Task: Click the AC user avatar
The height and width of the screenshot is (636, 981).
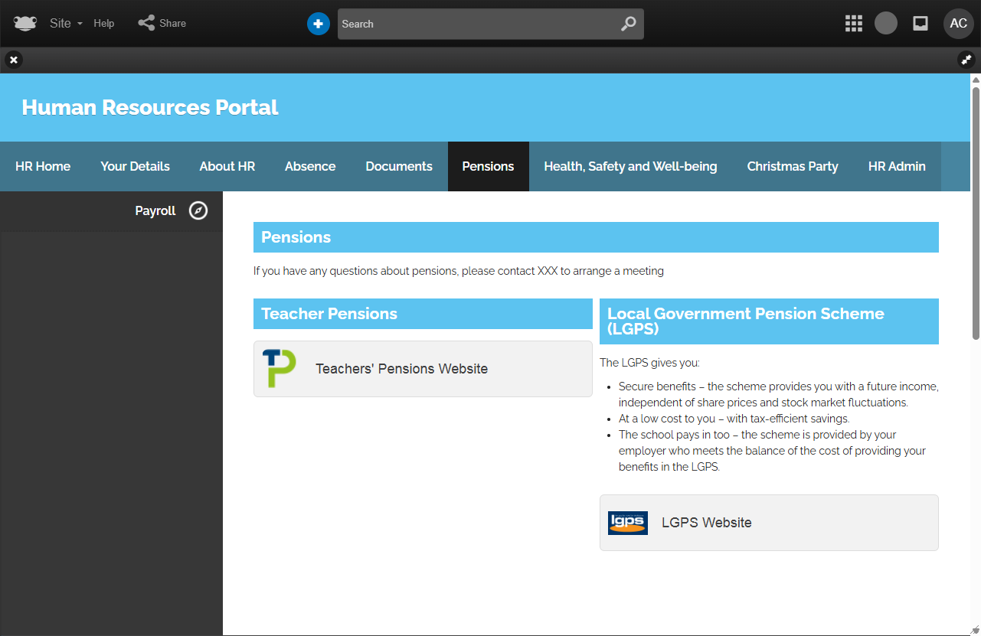Action: (x=958, y=24)
